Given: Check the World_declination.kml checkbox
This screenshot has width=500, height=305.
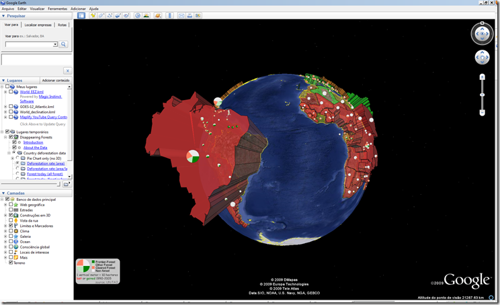Looking at the screenshot, I should (x=11, y=112).
